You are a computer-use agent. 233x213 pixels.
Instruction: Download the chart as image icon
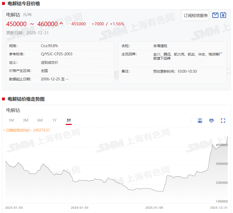[200, 121]
